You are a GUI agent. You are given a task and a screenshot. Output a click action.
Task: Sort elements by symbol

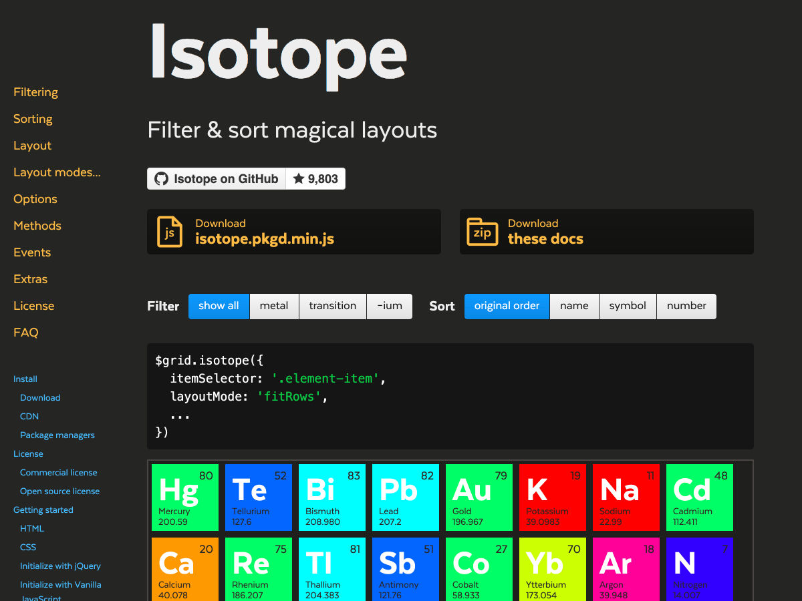628,306
